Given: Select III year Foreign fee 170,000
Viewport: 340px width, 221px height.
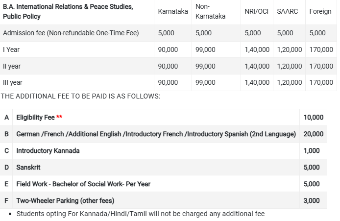Looking at the screenshot, I should tap(321, 82).
